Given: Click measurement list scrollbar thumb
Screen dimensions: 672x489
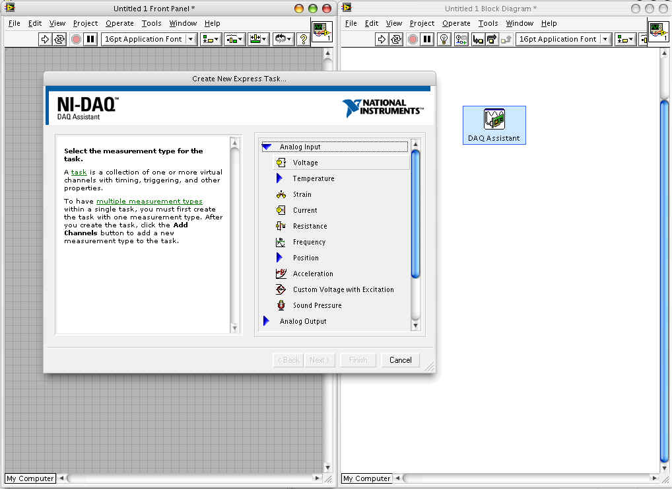Looking at the screenshot, I should click(415, 214).
